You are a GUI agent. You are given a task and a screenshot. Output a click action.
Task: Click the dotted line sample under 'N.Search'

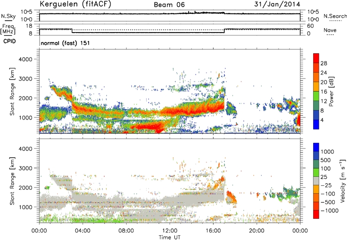tap(335, 21)
